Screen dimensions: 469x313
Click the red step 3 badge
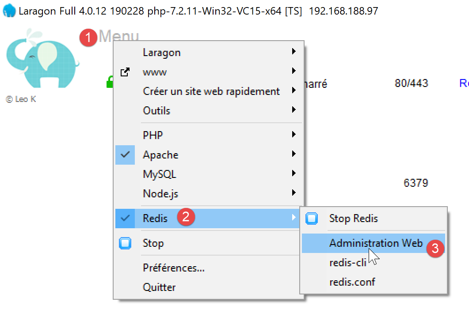[435, 249]
